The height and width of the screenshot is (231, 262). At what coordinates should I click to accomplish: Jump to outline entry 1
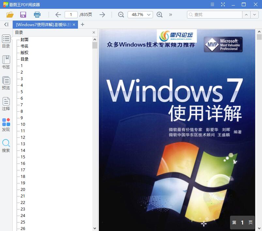(22, 65)
